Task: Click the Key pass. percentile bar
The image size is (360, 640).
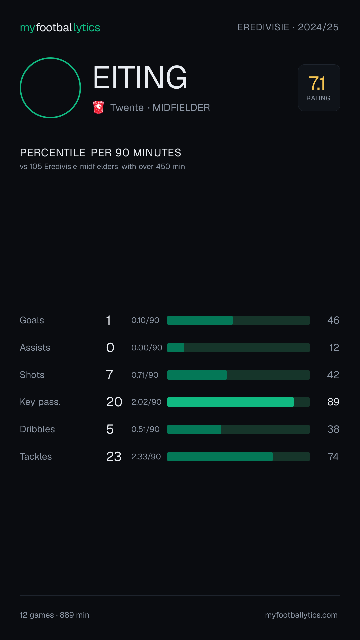Action: [238, 402]
